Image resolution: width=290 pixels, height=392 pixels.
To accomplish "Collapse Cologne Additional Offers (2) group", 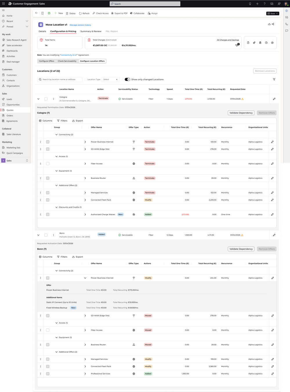I will (x=57, y=186).
